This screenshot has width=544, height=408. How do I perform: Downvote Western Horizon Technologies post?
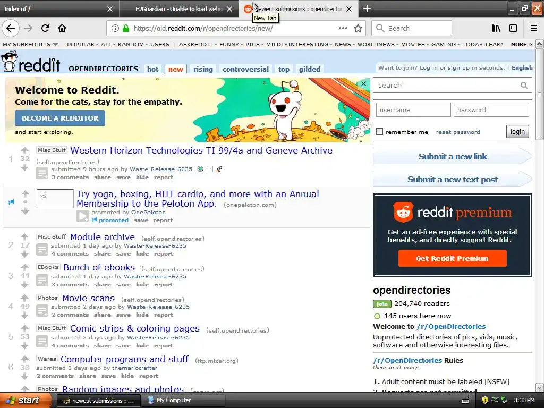(24, 167)
